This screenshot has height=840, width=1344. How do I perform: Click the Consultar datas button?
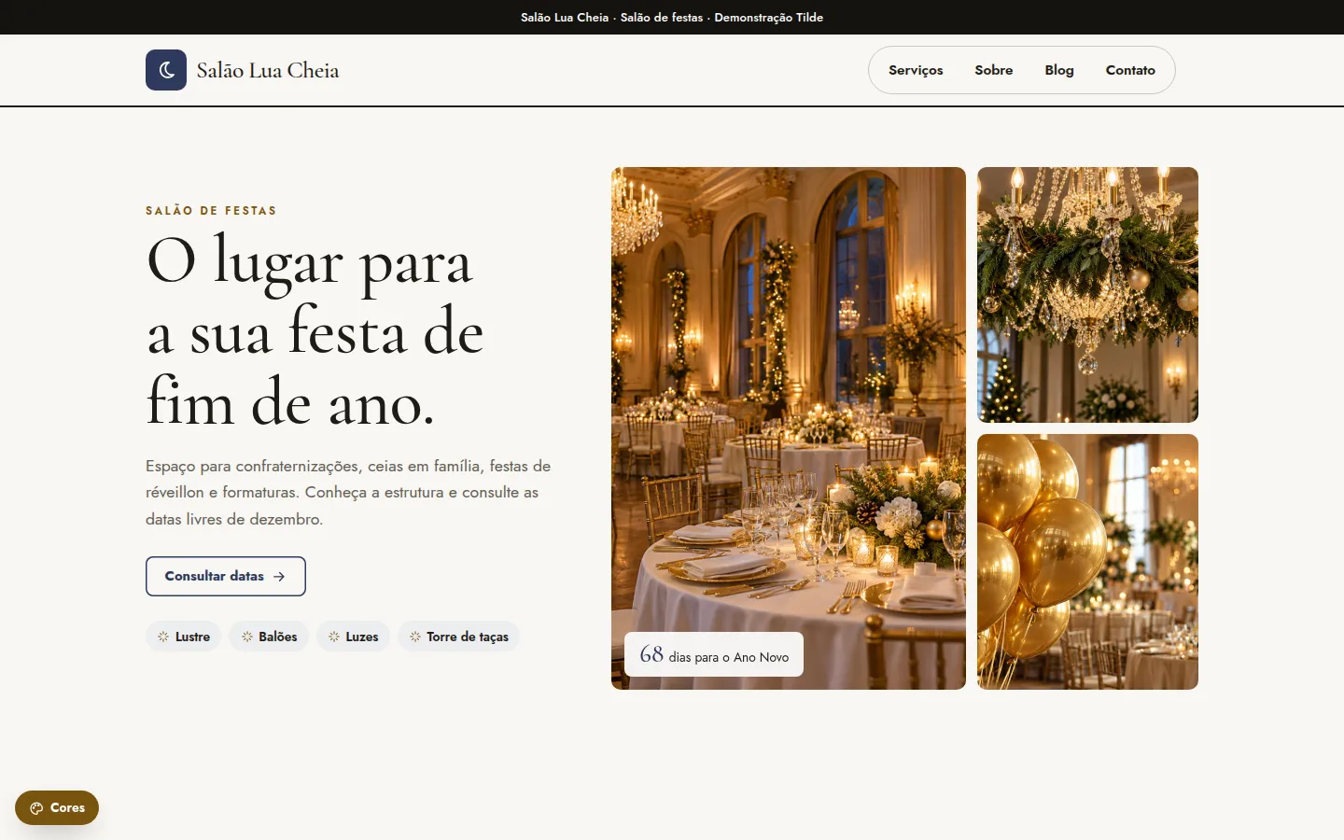[x=226, y=576]
